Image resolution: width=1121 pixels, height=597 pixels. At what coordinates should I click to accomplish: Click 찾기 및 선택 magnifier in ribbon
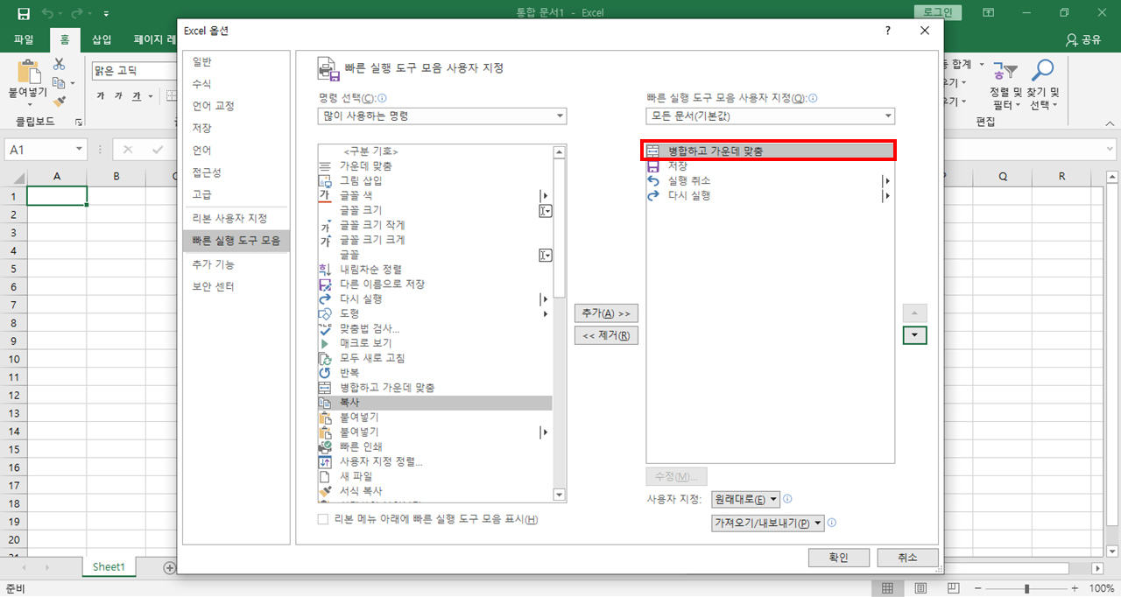pyautogui.click(x=1043, y=85)
